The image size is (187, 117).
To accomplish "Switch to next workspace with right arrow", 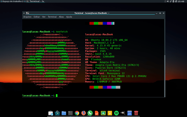I will [25, 1].
